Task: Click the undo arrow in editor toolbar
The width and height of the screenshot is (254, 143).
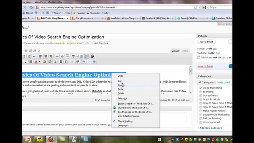Action: tap(84, 62)
